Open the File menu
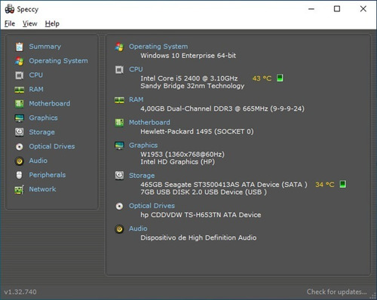377x300 pixels. [x=10, y=23]
